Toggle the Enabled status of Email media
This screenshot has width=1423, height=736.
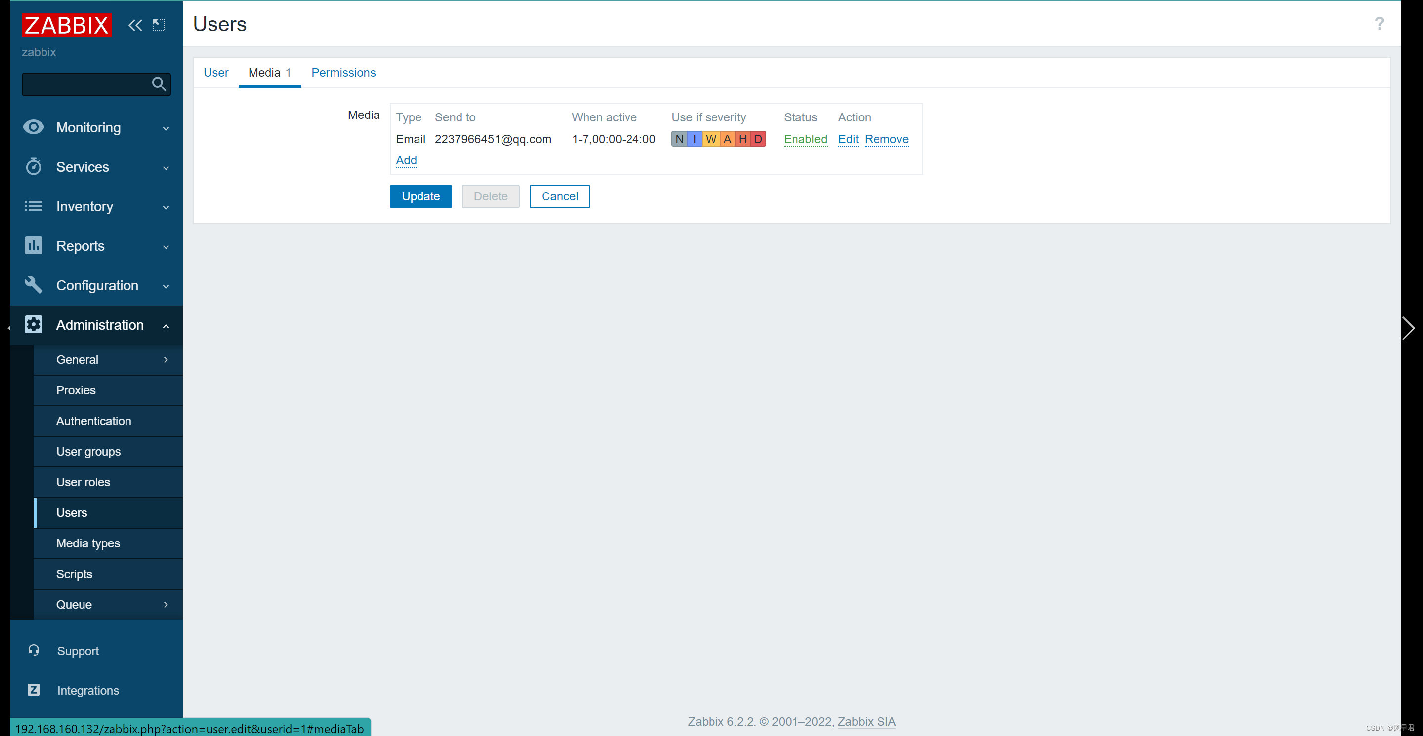click(x=805, y=139)
